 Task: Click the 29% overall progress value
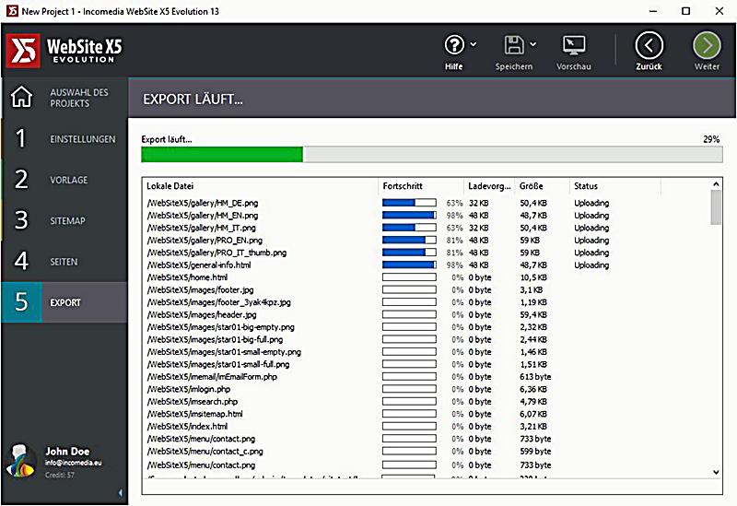pyautogui.click(x=711, y=139)
